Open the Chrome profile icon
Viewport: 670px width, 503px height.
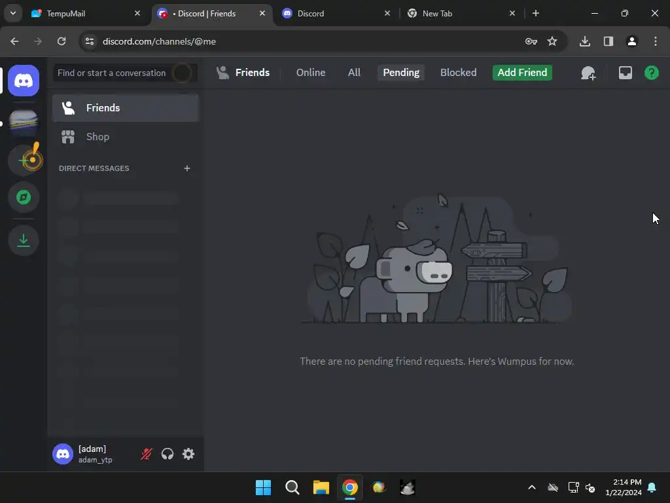(631, 41)
